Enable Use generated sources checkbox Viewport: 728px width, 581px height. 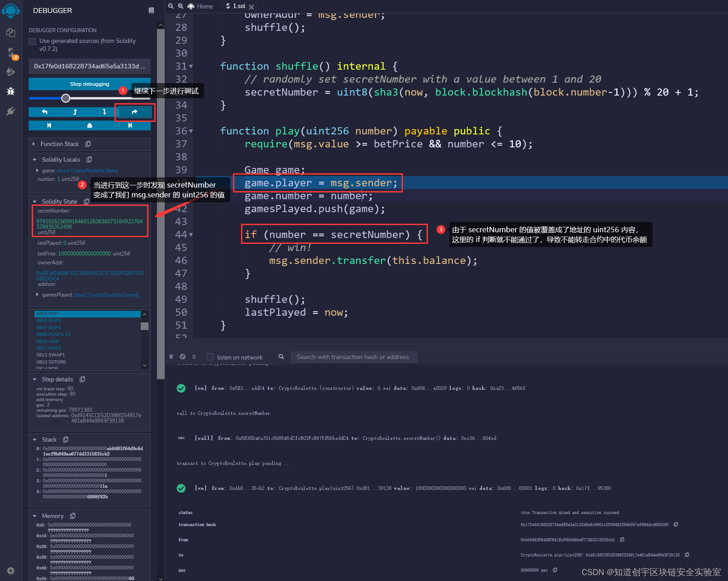coord(32,42)
